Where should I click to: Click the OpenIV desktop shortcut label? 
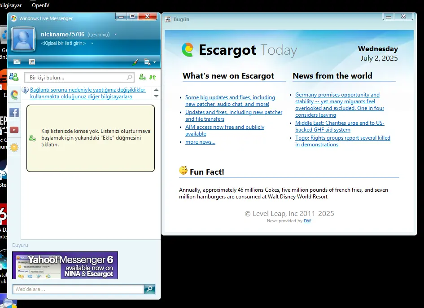(x=40, y=5)
